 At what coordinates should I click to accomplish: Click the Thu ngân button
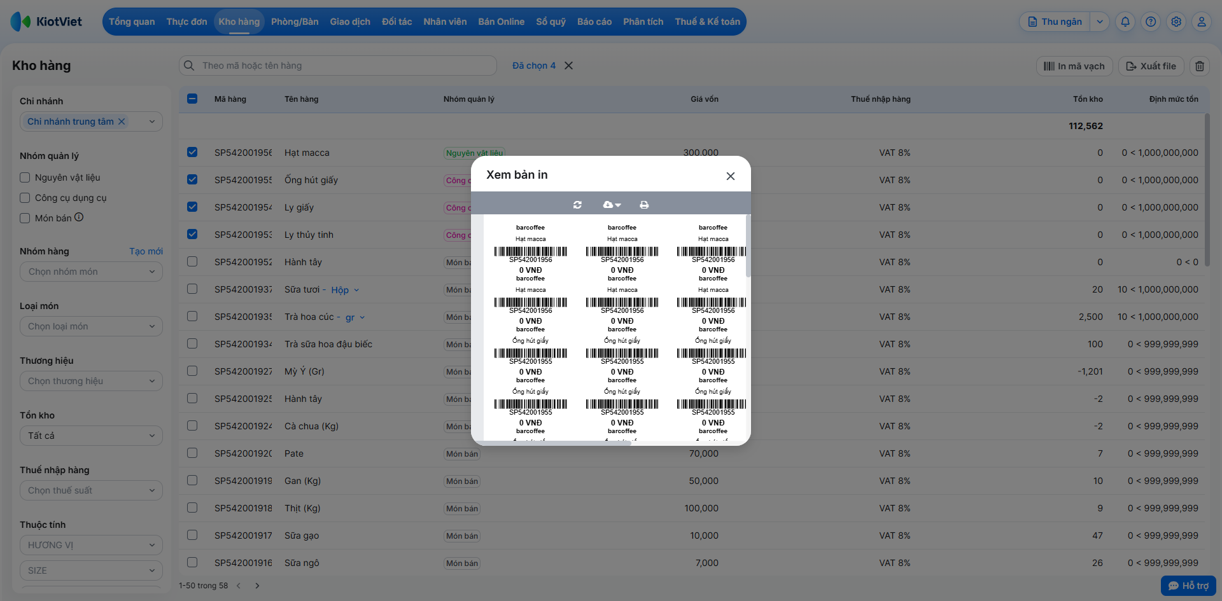(x=1055, y=22)
